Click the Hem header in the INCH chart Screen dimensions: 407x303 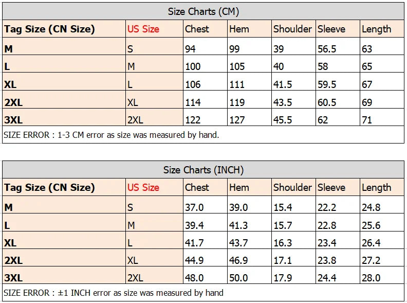[239, 188]
